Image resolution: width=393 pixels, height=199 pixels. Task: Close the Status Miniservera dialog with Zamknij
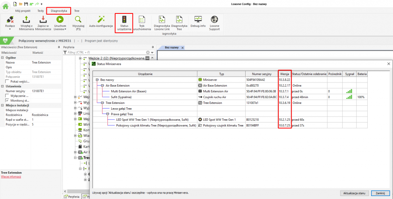click(x=380, y=193)
